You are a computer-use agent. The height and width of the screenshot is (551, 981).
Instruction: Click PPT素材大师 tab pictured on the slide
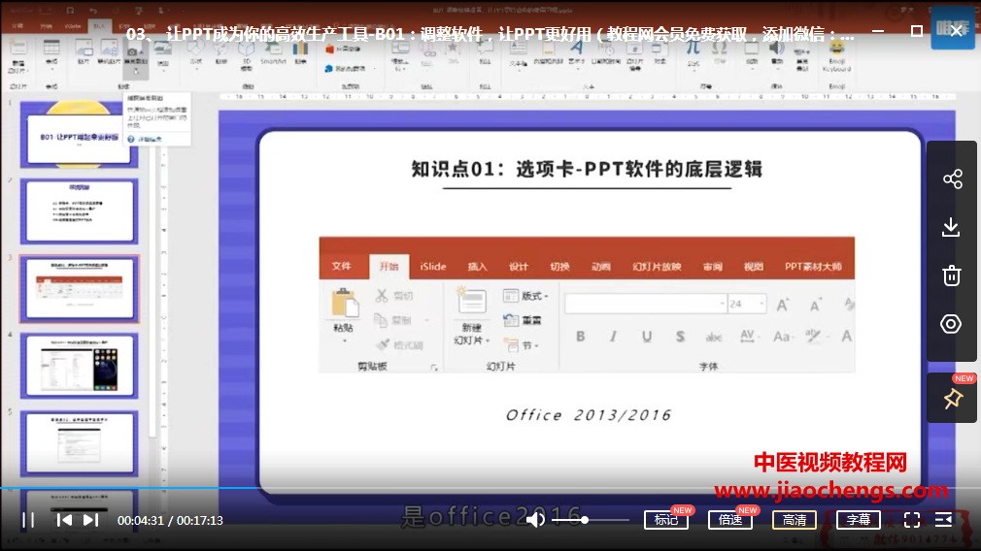click(813, 266)
